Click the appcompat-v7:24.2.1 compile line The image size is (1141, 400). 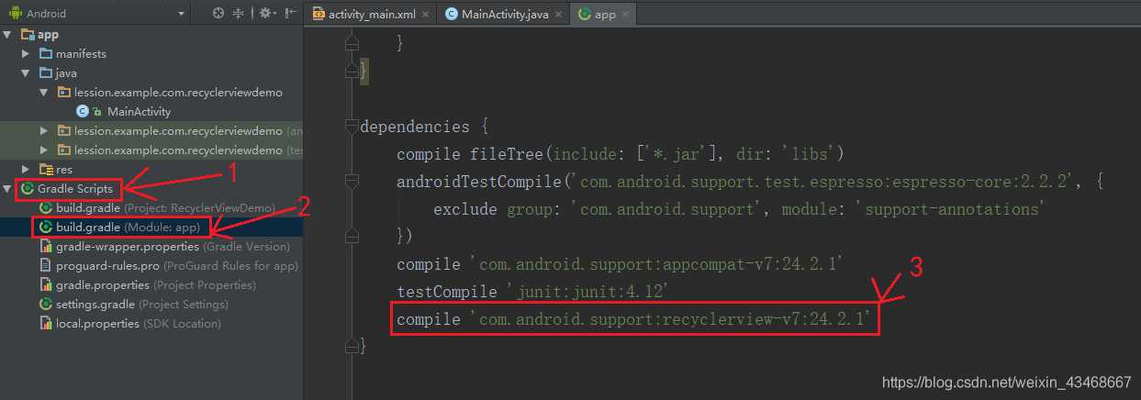620,264
